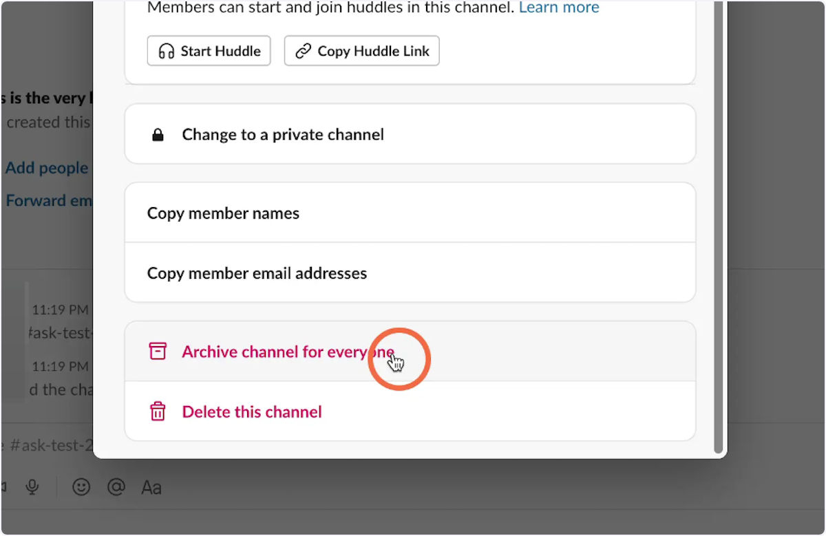Click the Copy Huddle Link button

tap(361, 51)
